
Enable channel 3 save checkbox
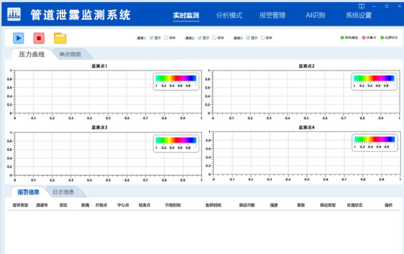point(263,38)
